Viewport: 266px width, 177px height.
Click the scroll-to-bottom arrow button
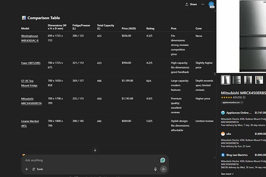[95, 150]
